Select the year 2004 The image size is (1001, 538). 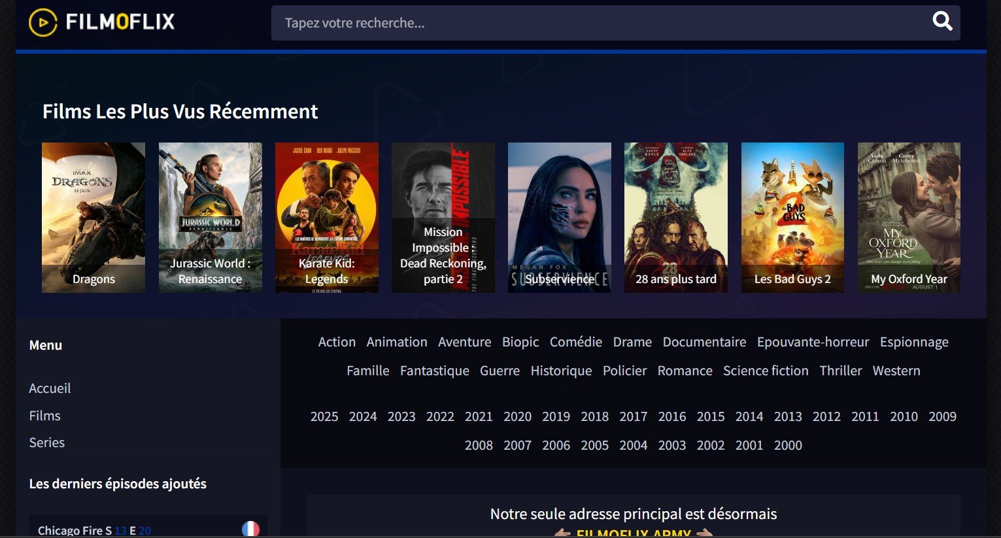[633, 445]
